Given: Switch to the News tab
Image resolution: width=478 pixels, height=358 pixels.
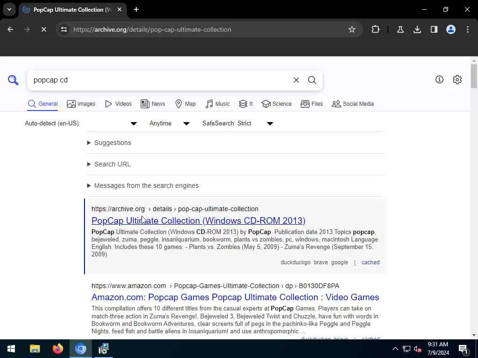Looking at the screenshot, I should pyautogui.click(x=153, y=104).
